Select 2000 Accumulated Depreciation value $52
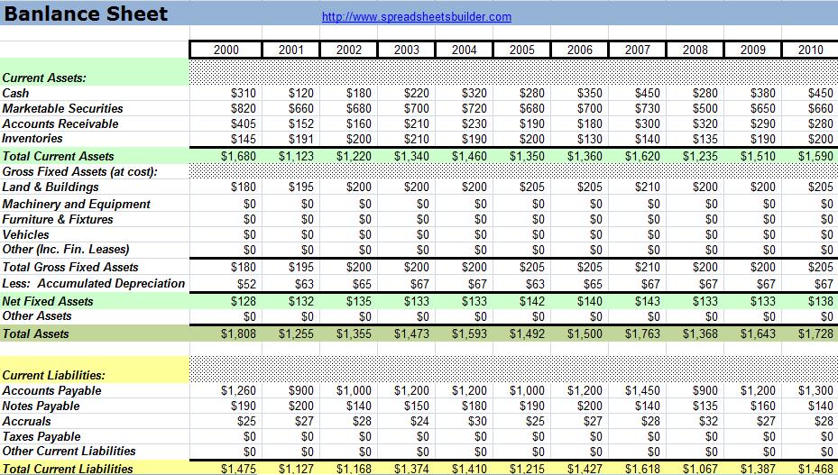 click(x=246, y=284)
